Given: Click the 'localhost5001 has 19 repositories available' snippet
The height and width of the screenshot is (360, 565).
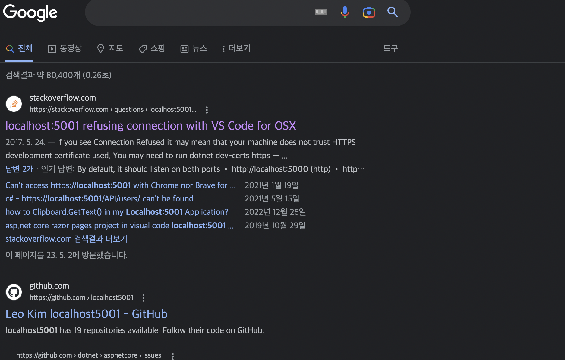Looking at the screenshot, I should (x=135, y=330).
